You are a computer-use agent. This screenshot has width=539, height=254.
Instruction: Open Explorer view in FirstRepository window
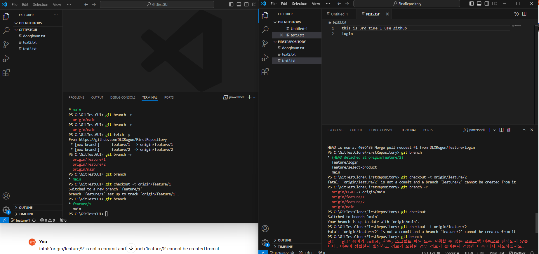point(265,16)
